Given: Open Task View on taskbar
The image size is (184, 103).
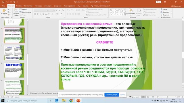Looking at the screenshot, I should (50, 100).
